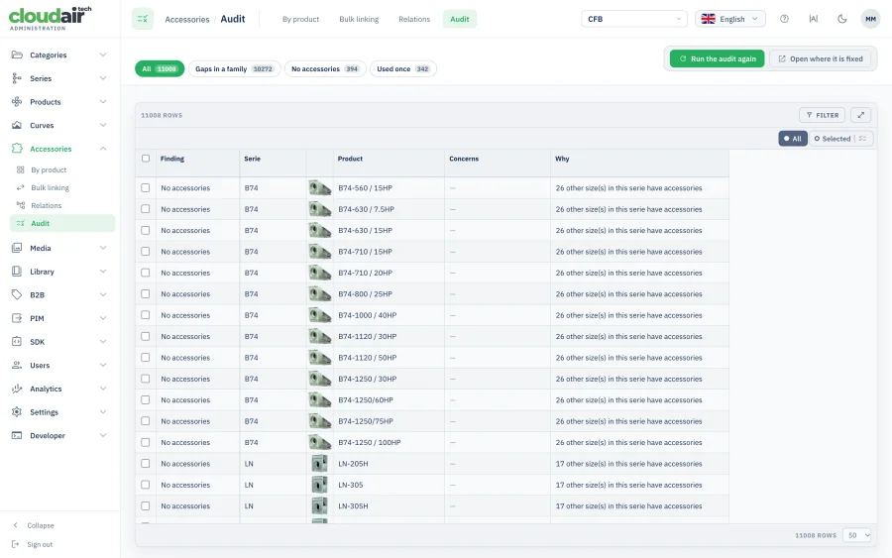Check the row B74-560 / 15HP
Viewport: 892px width, 558px height.
coord(146,187)
